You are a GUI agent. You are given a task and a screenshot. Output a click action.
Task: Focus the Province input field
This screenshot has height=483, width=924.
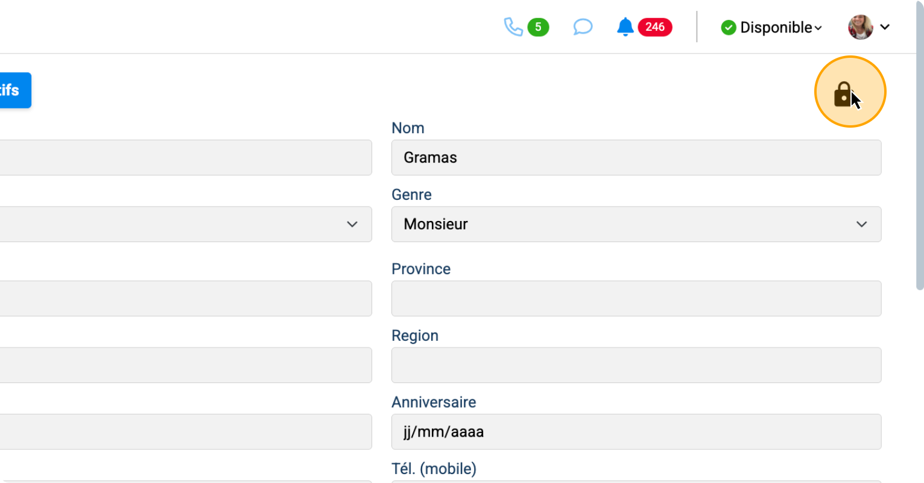tap(636, 299)
